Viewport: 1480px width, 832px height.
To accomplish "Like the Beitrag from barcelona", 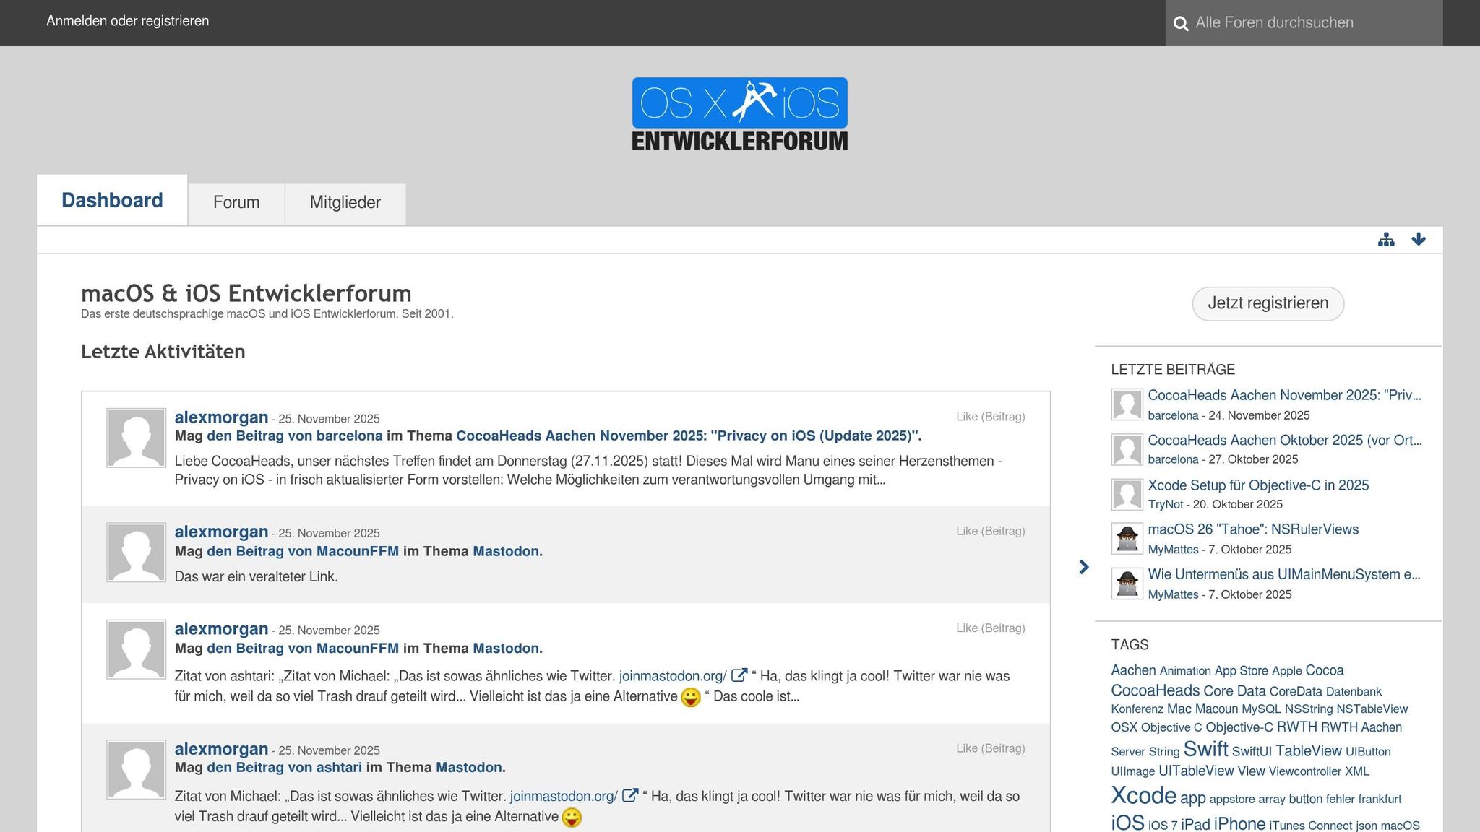I will pos(991,417).
